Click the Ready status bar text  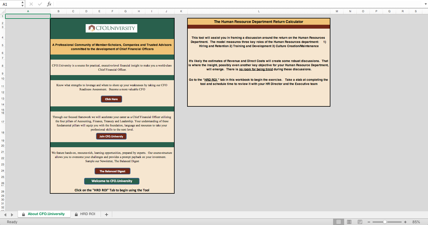(12, 222)
